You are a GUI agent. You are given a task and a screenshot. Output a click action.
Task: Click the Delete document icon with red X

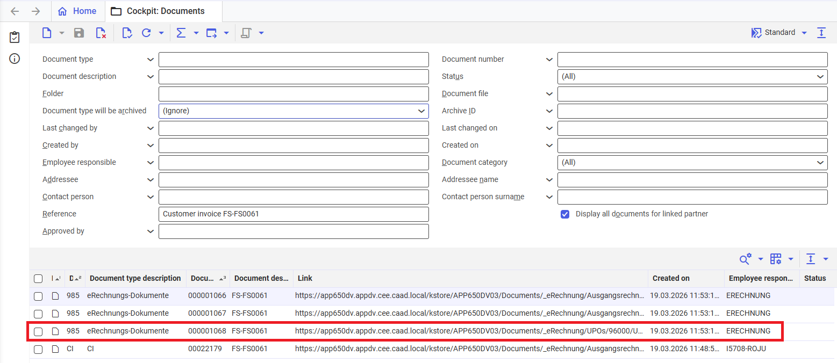[x=101, y=33]
